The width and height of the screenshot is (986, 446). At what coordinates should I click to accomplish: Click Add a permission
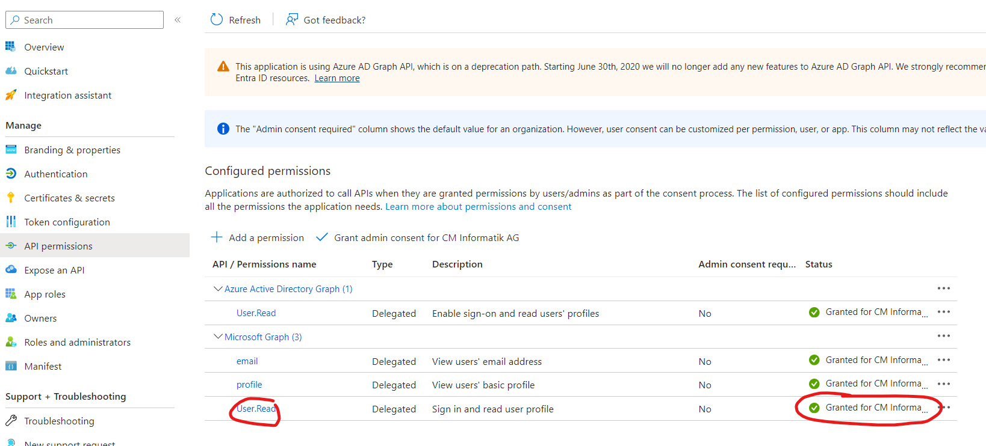coord(258,237)
